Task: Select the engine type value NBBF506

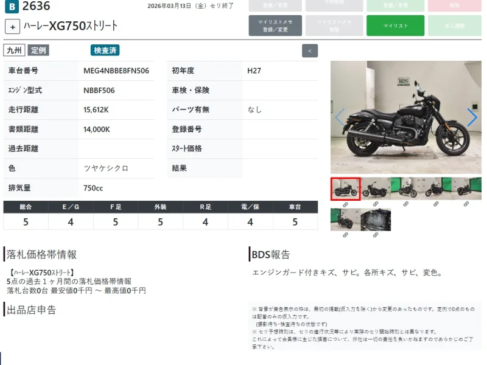Action: [x=99, y=90]
